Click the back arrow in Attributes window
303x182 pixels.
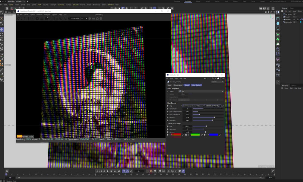(x=205, y=78)
